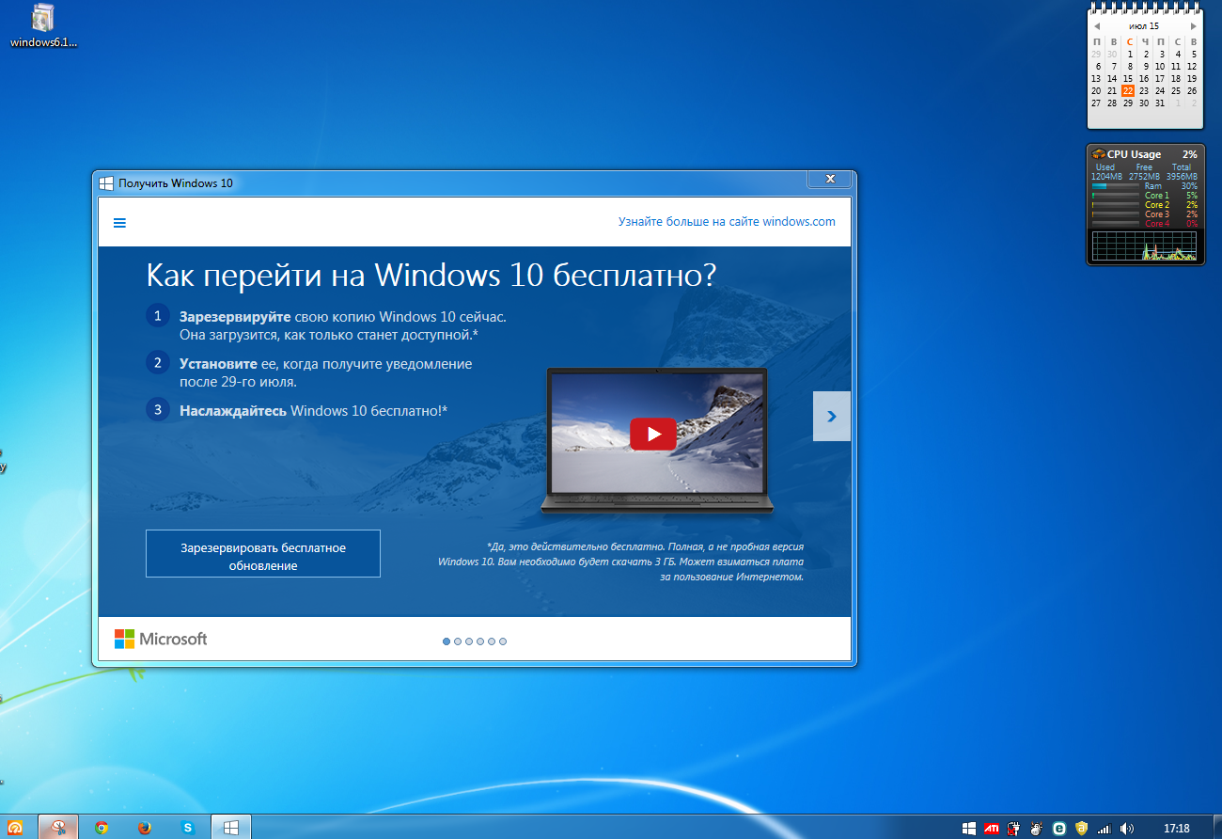Open Skype from the taskbar
The width and height of the screenshot is (1222, 839).
[x=188, y=828]
